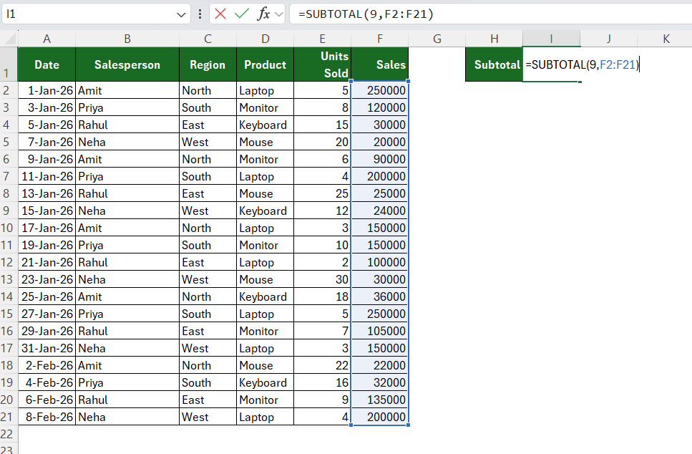Select column E header
This screenshot has height=454, width=692.
click(x=323, y=39)
